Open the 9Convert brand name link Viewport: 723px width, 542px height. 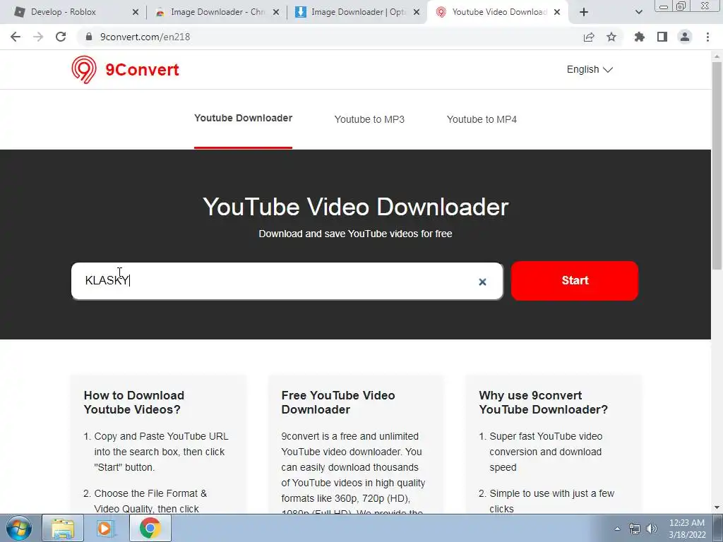[x=142, y=70]
